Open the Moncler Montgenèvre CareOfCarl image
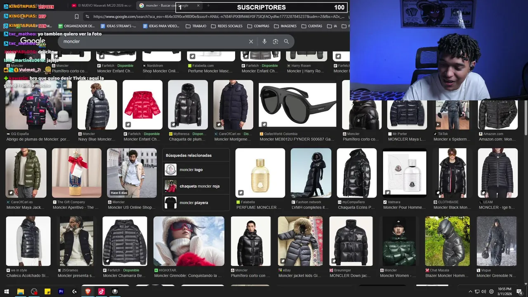The height and width of the screenshot is (297, 528). point(233,105)
